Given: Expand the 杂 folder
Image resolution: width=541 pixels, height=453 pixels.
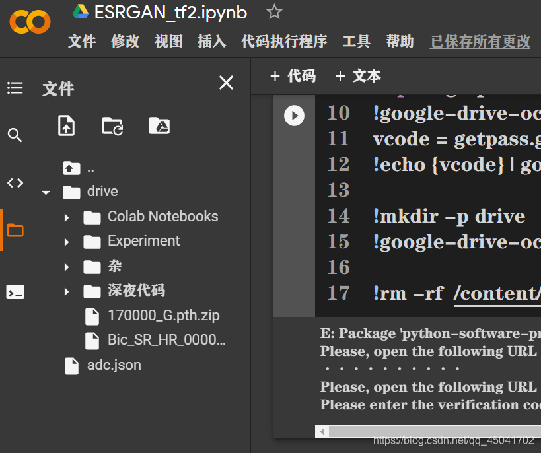Looking at the screenshot, I should pos(67,267).
